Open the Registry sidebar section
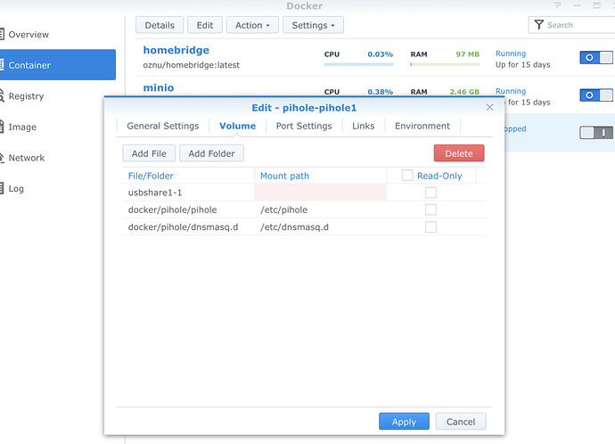 [x=27, y=96]
